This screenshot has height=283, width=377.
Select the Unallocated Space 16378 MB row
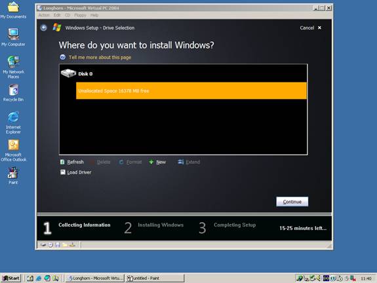191,91
